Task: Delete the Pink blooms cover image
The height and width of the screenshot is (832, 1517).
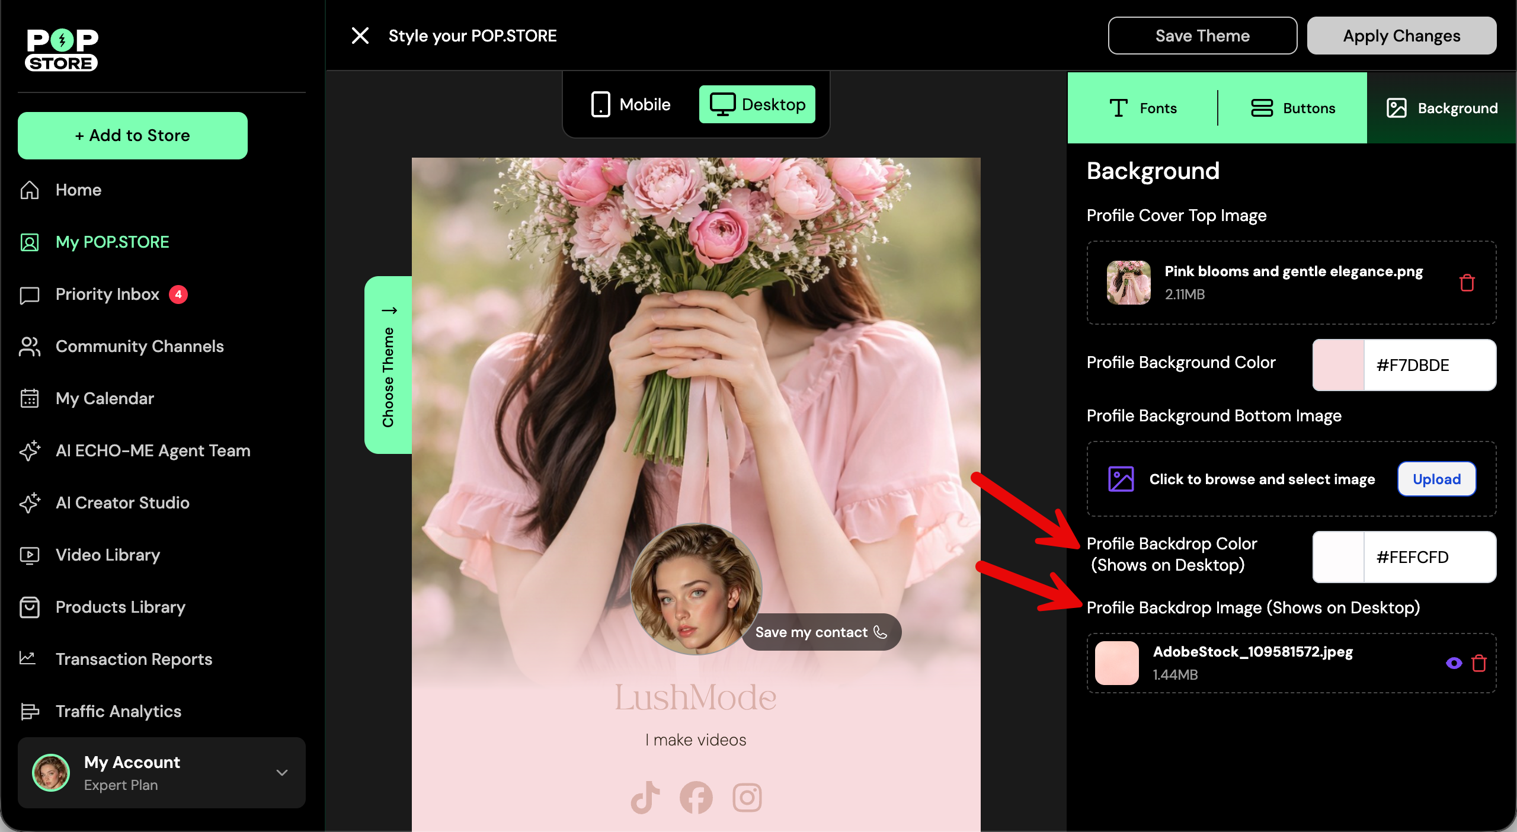Action: (1467, 283)
